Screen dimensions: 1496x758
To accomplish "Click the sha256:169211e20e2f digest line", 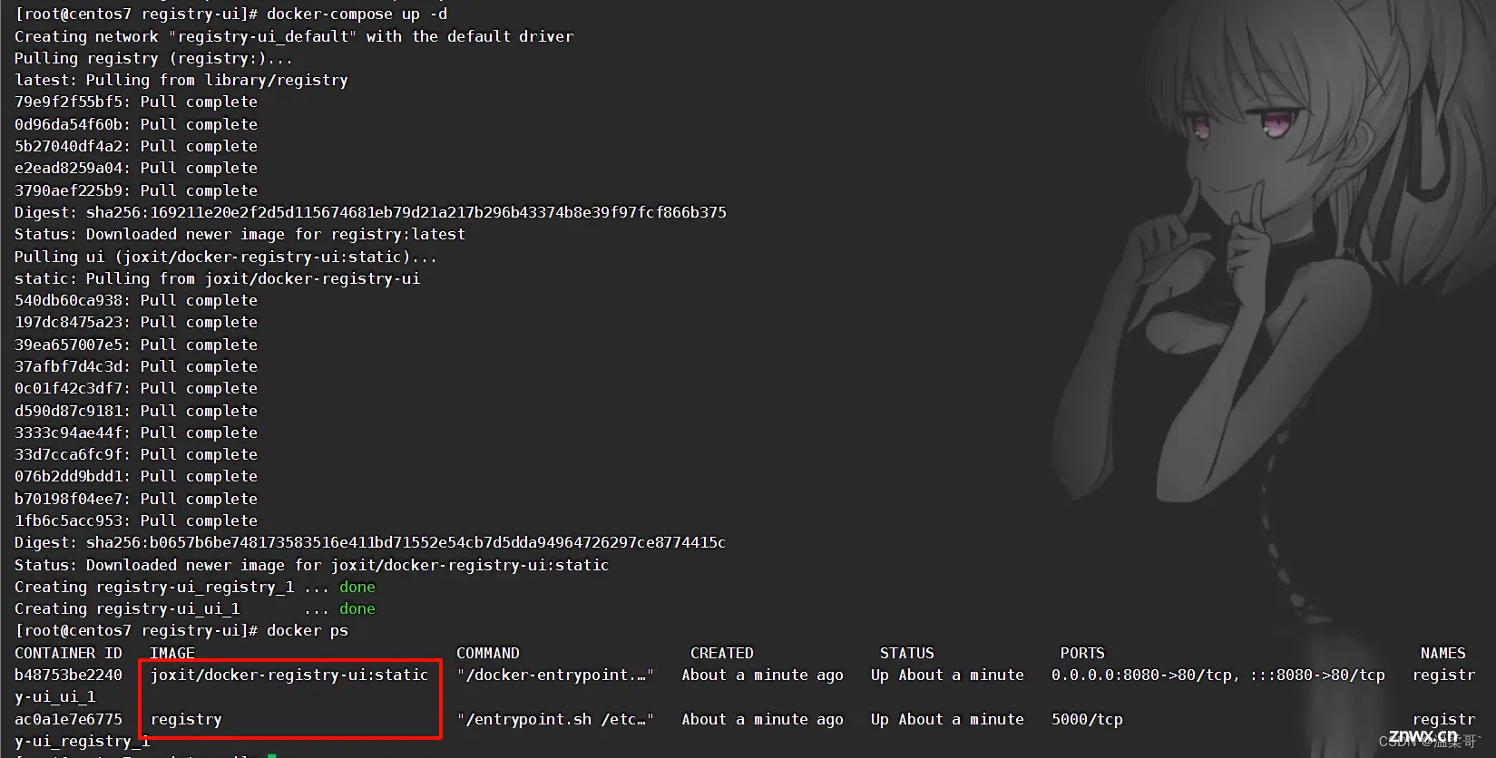I will coord(370,212).
